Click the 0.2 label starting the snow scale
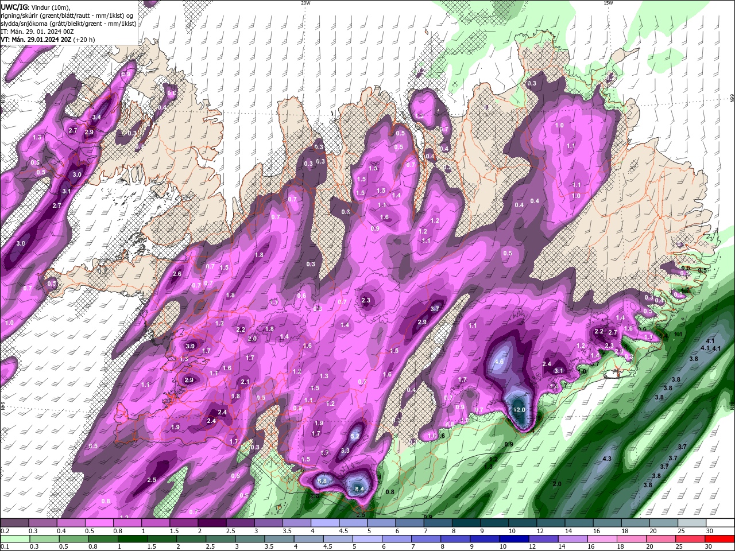This screenshot has width=735, height=551. (5, 531)
